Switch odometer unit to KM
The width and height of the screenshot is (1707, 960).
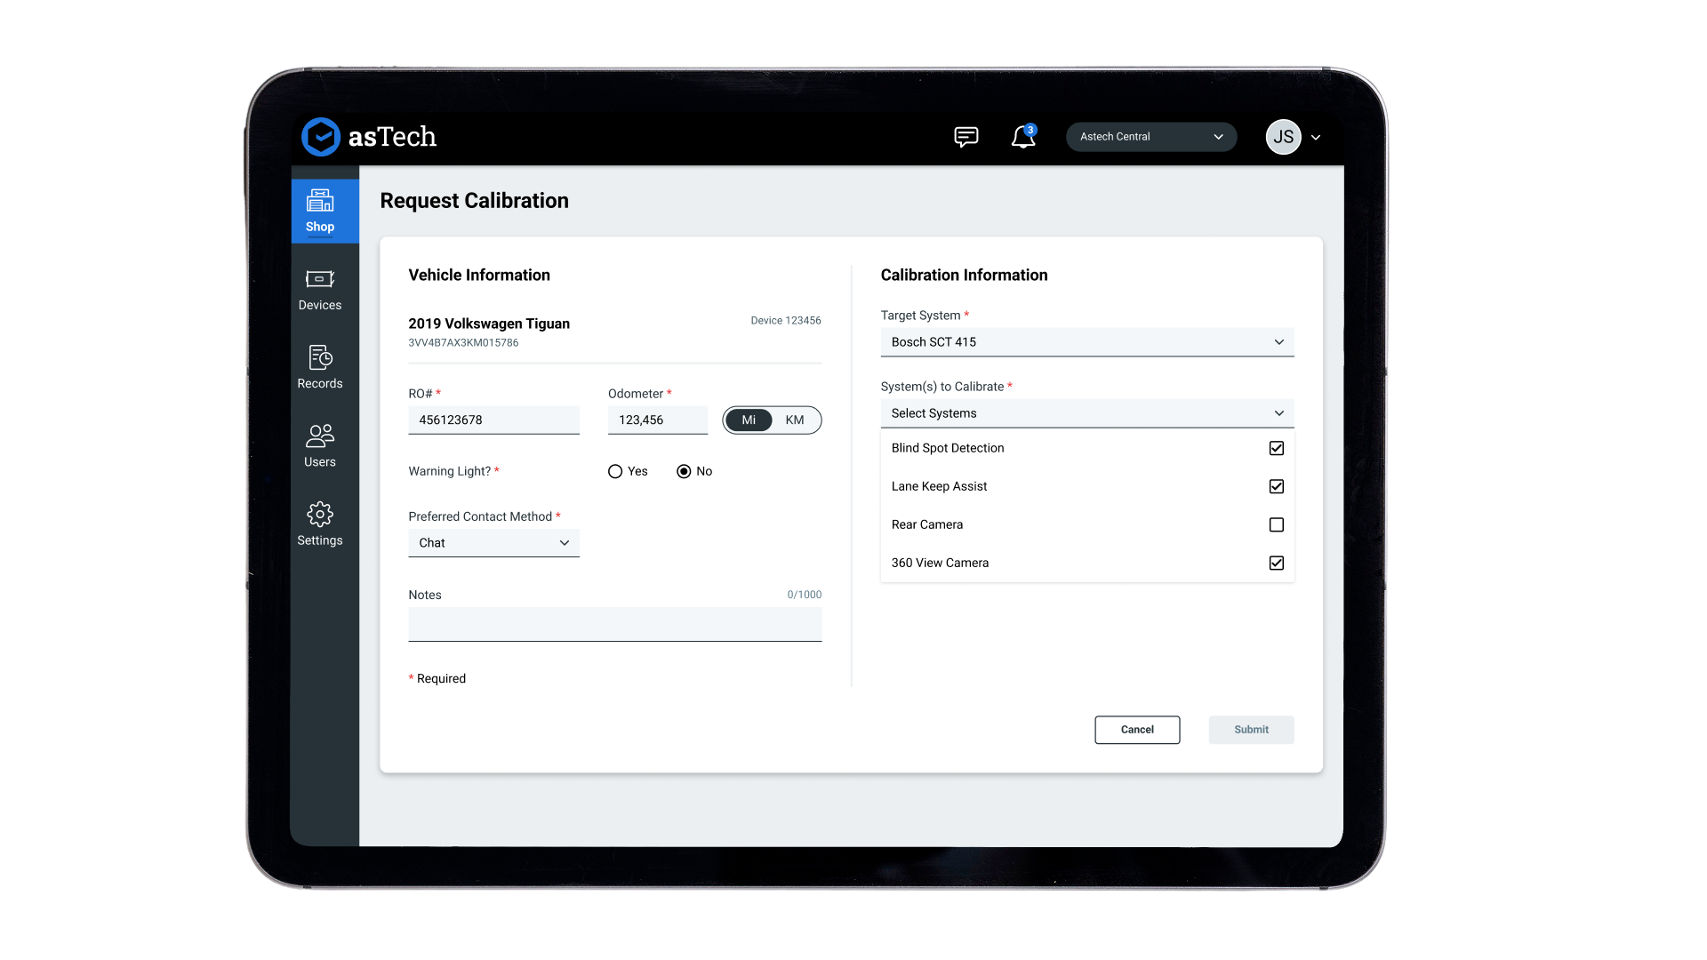pyautogui.click(x=795, y=420)
